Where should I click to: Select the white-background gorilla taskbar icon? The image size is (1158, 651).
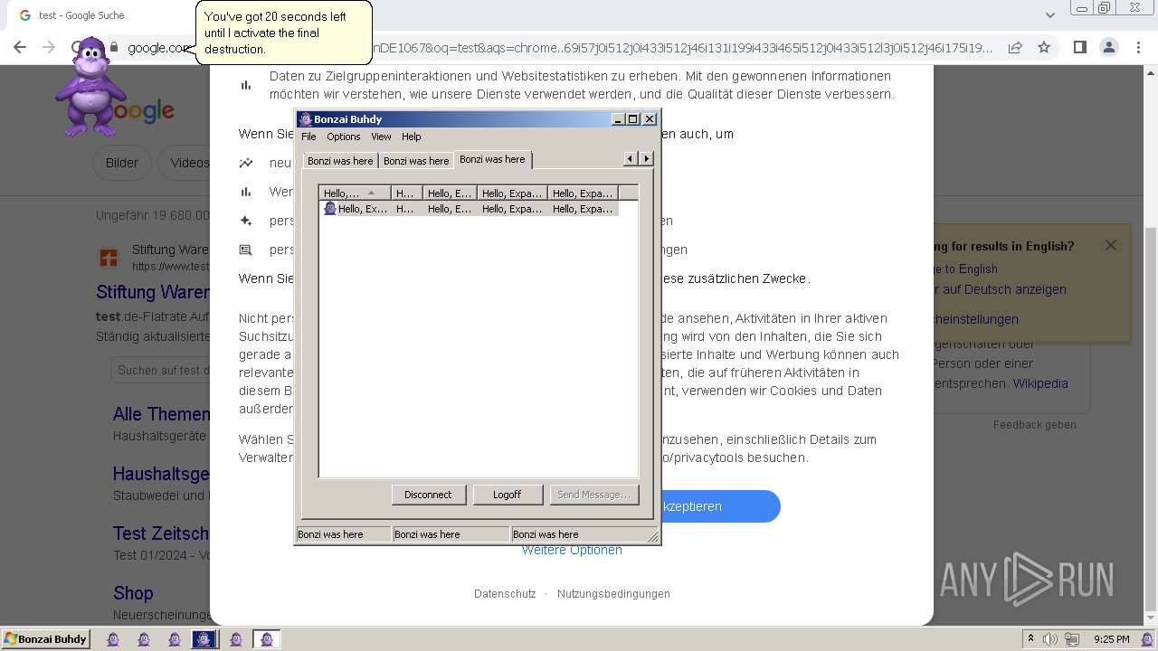[266, 639]
